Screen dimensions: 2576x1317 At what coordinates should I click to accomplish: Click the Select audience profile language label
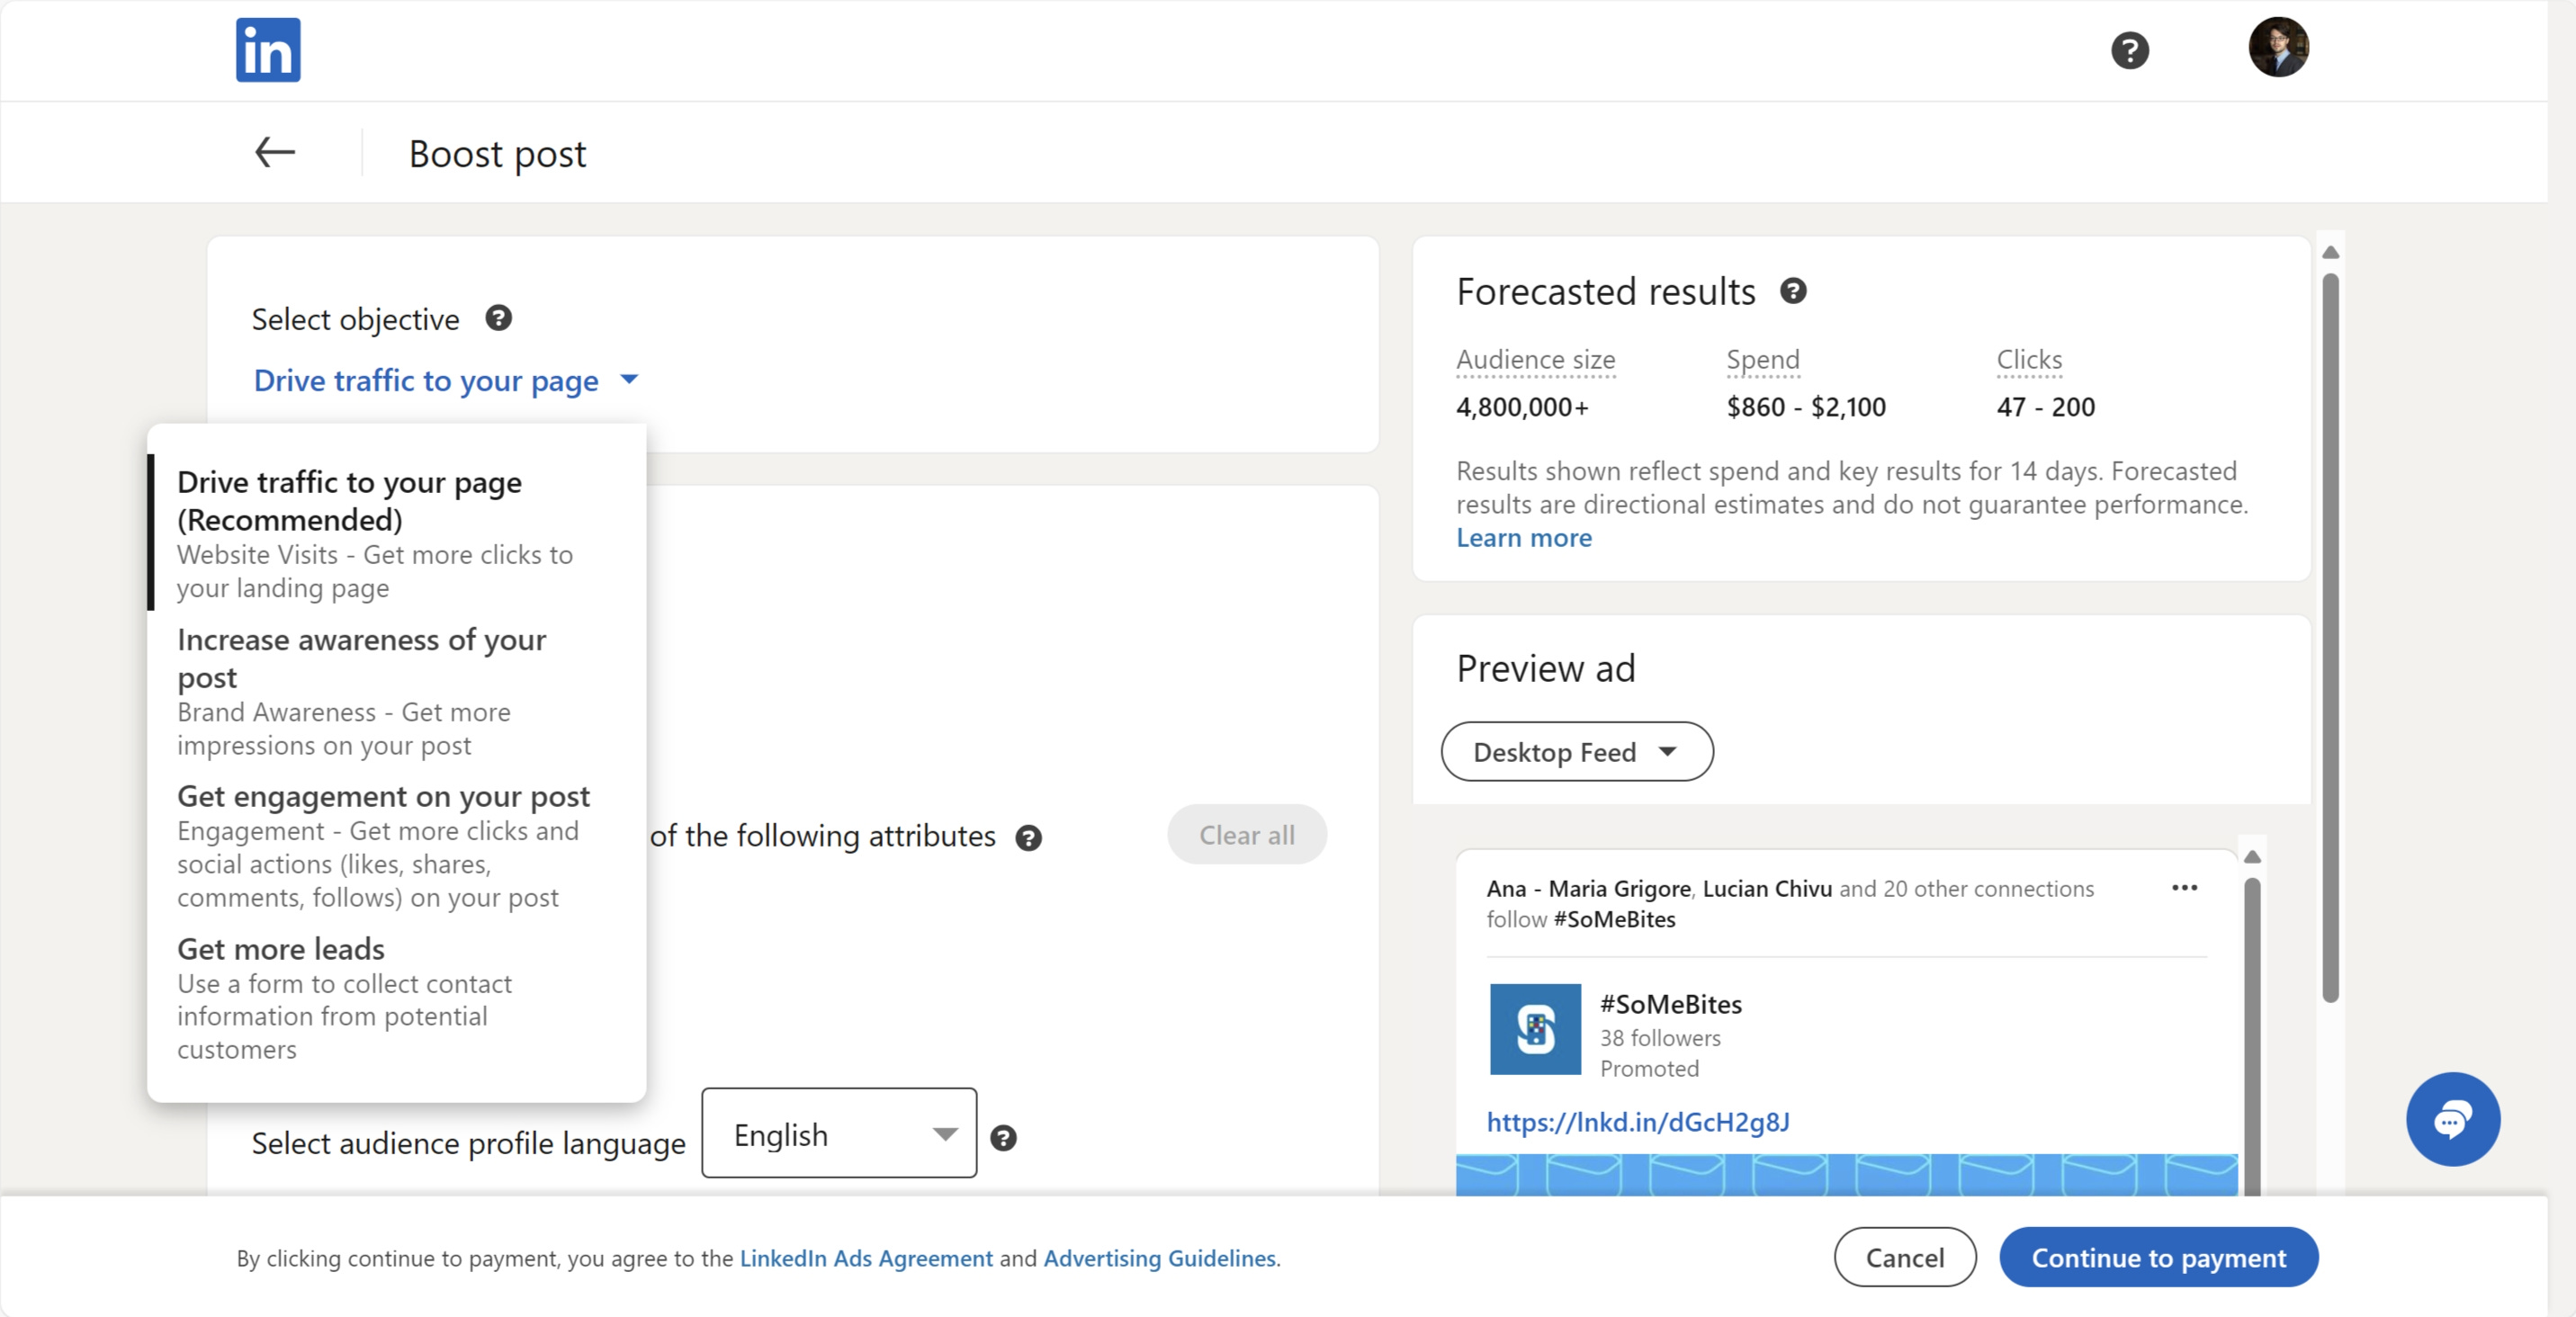pyautogui.click(x=468, y=1143)
